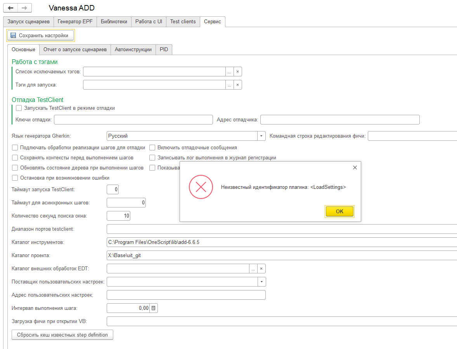Clear the excluded tags list field
Screen dimensions: 457x349
(237, 72)
